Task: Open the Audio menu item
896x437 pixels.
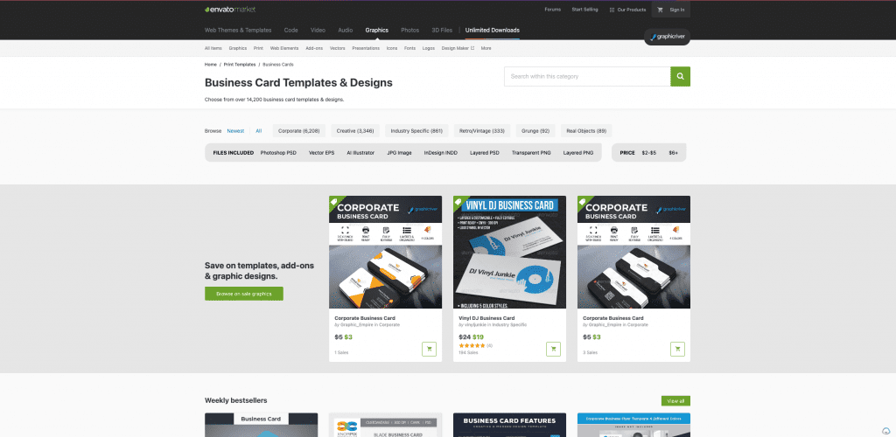Action: coord(345,31)
